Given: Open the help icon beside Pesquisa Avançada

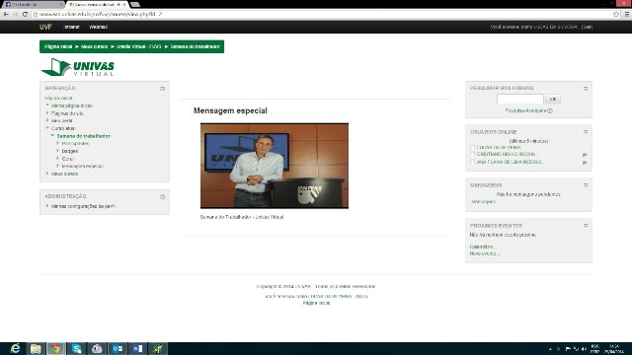Looking at the screenshot, I should [550, 110].
